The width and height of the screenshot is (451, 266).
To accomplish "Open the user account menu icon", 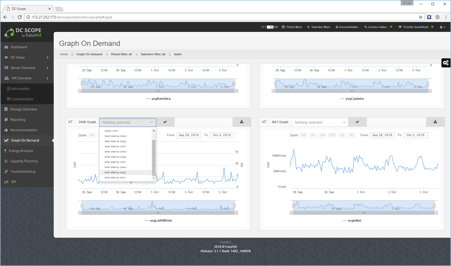I will coord(442,27).
